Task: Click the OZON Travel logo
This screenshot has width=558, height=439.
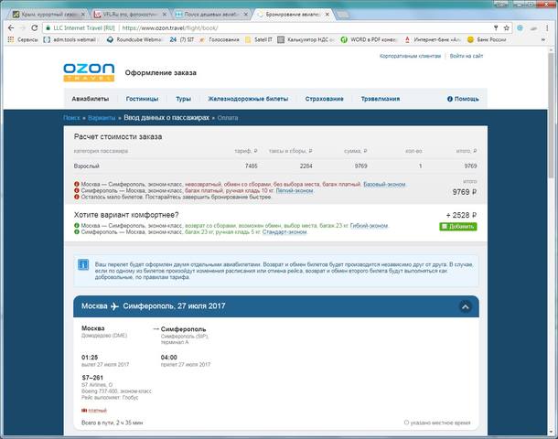Action: [x=89, y=72]
